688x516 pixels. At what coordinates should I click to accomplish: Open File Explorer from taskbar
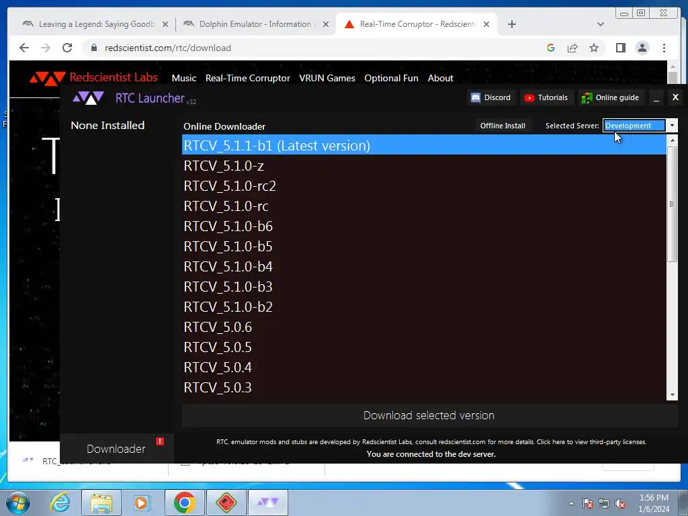(x=101, y=503)
